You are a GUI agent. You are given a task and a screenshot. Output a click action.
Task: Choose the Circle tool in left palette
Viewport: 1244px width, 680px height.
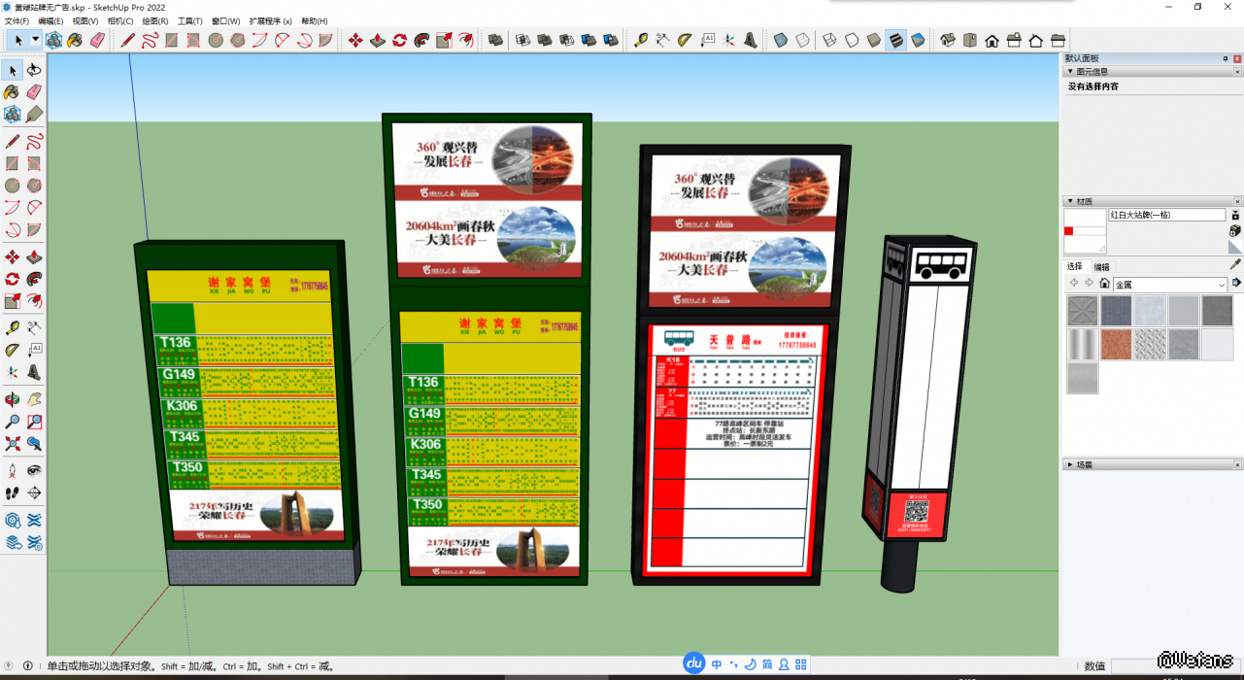[13, 185]
